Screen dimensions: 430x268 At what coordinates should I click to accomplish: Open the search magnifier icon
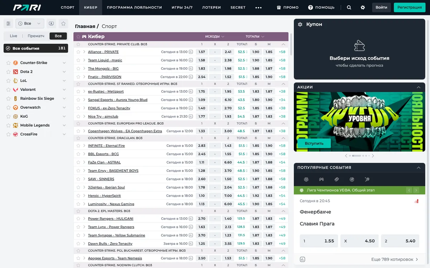pyautogui.click(x=349, y=8)
